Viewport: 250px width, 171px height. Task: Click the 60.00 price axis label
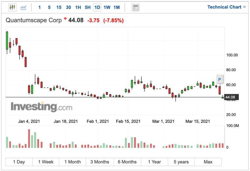[231, 85]
